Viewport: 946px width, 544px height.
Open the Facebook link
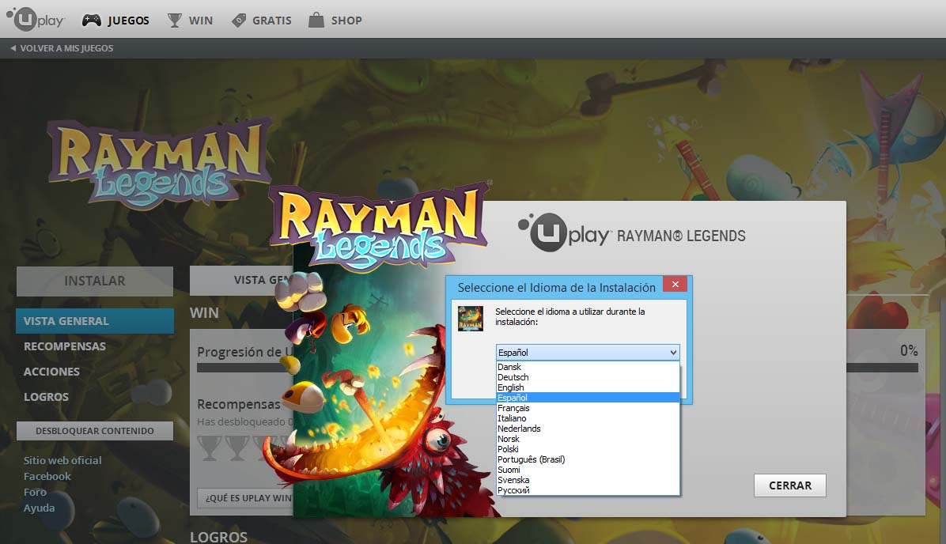point(47,477)
